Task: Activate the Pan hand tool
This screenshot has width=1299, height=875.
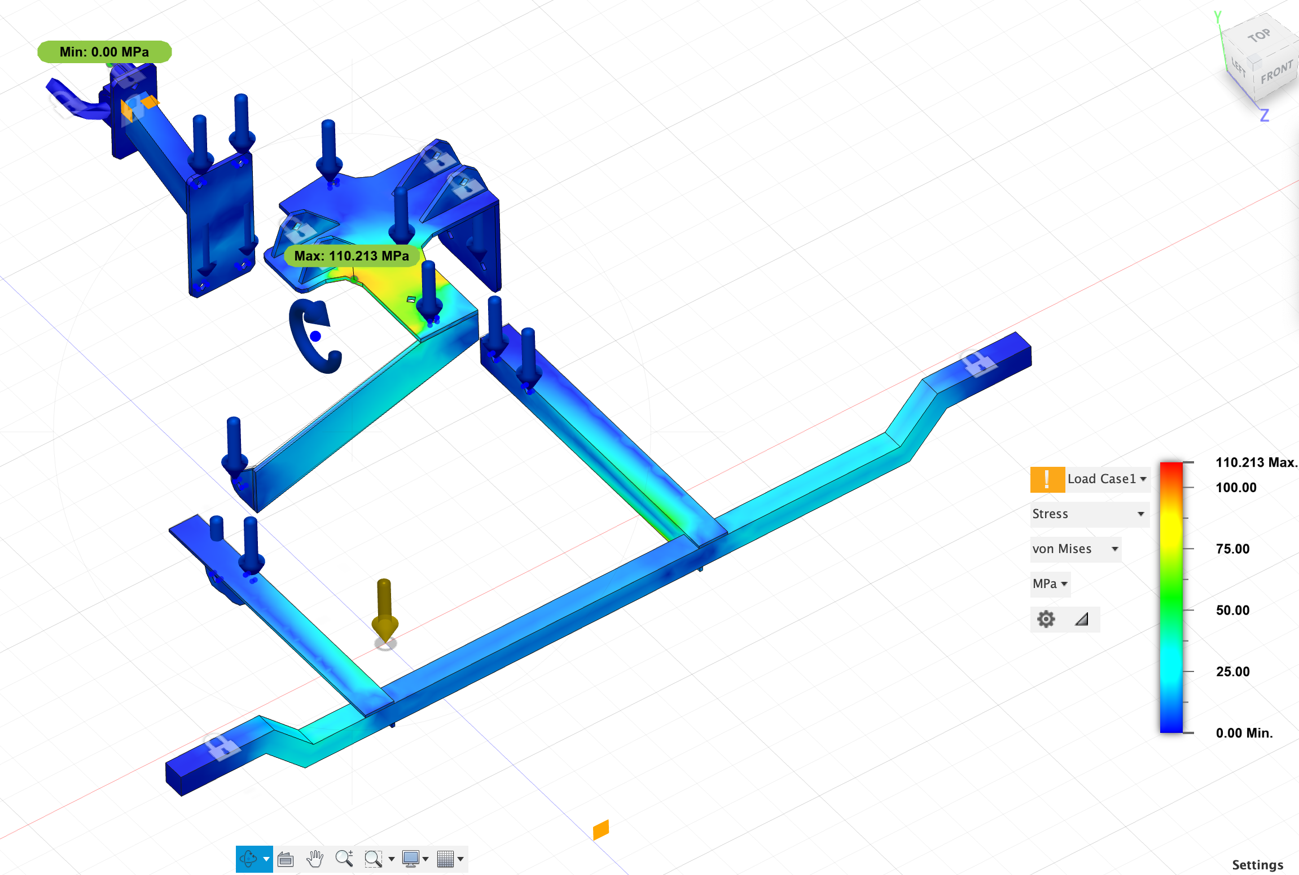Action: [x=315, y=859]
